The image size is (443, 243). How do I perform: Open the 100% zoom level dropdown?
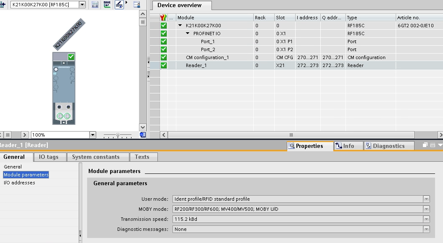(x=93, y=135)
